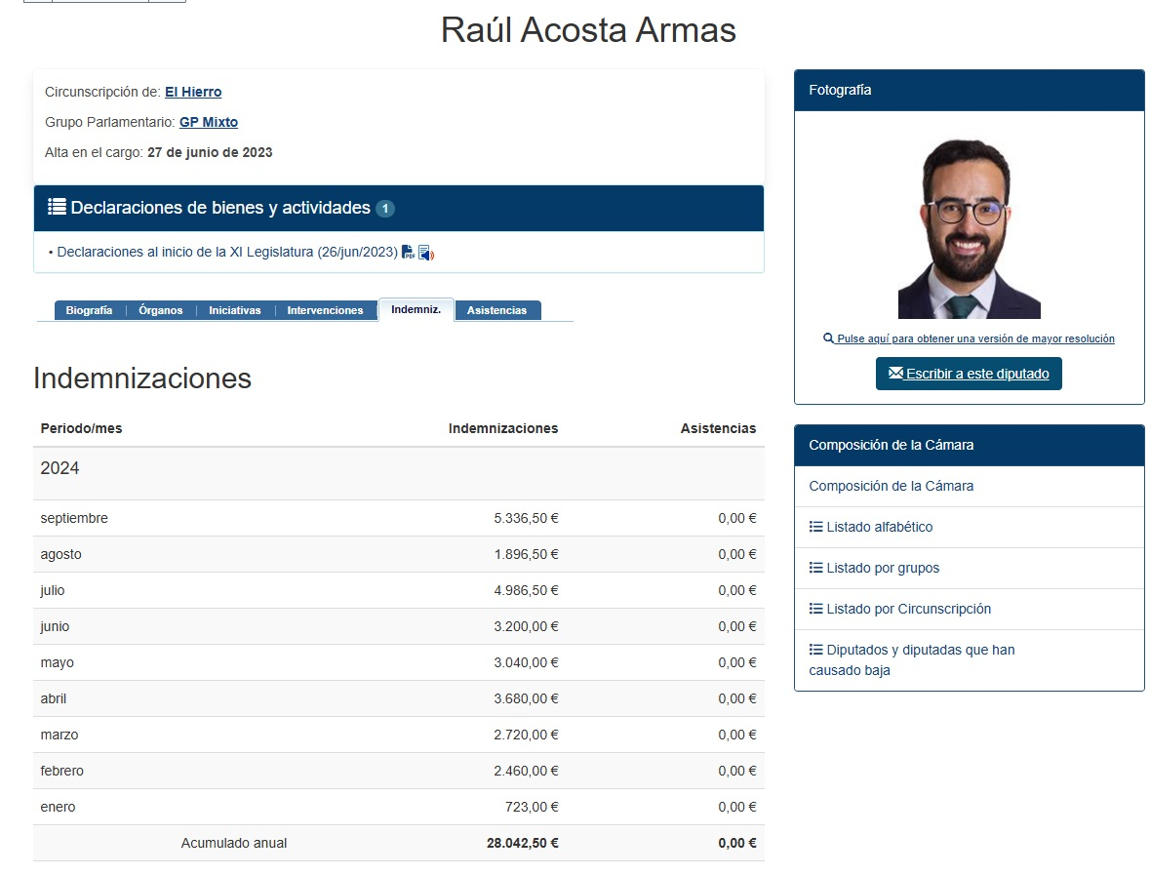This screenshot has width=1150, height=875.
Task: Open the GP Mixto parliamentary group link
Action: [209, 122]
